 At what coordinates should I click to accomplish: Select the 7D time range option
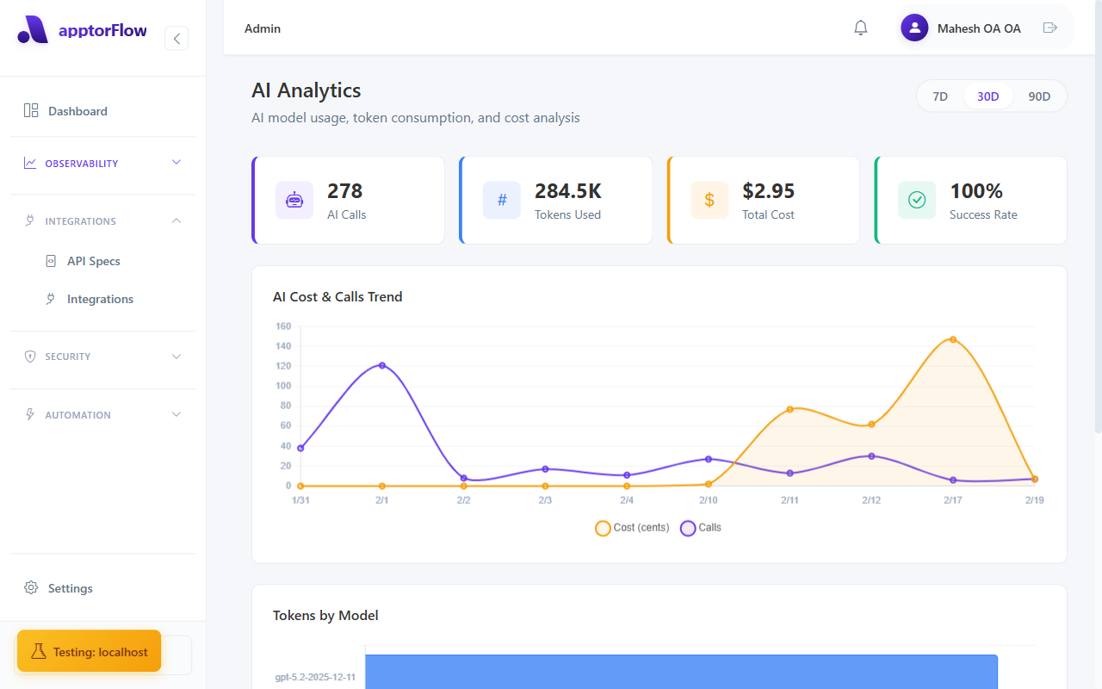point(940,96)
